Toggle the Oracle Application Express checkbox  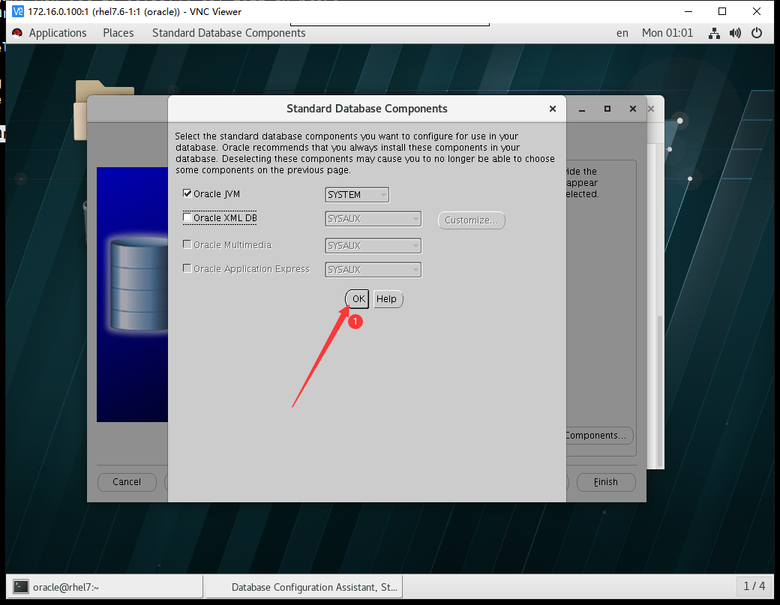[x=187, y=268]
